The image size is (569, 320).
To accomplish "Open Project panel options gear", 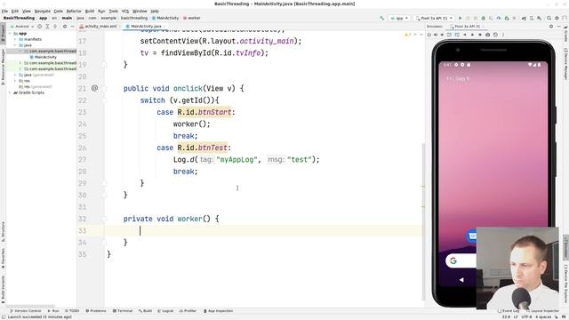I will pos(65,26).
